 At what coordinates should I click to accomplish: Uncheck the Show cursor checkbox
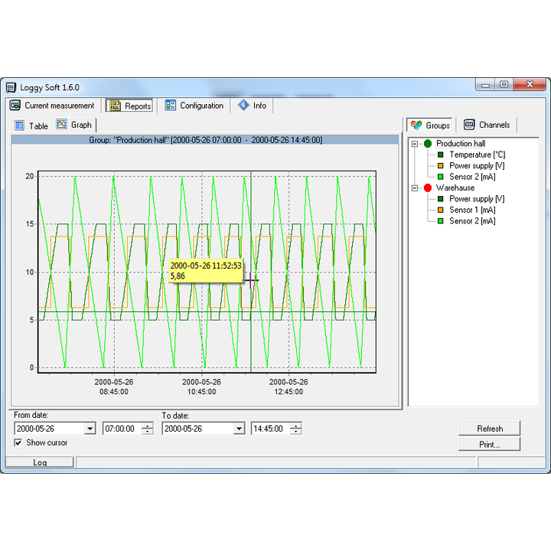[x=18, y=442]
